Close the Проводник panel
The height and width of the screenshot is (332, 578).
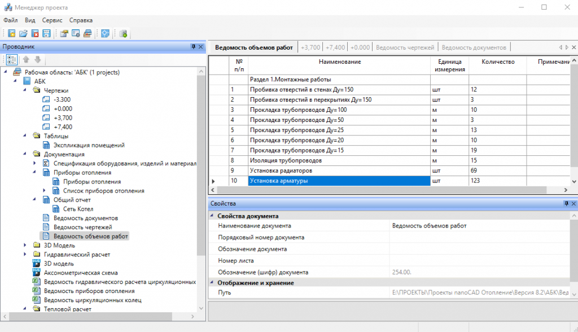tap(201, 46)
